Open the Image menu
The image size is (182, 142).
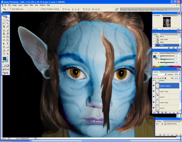(15, 5)
